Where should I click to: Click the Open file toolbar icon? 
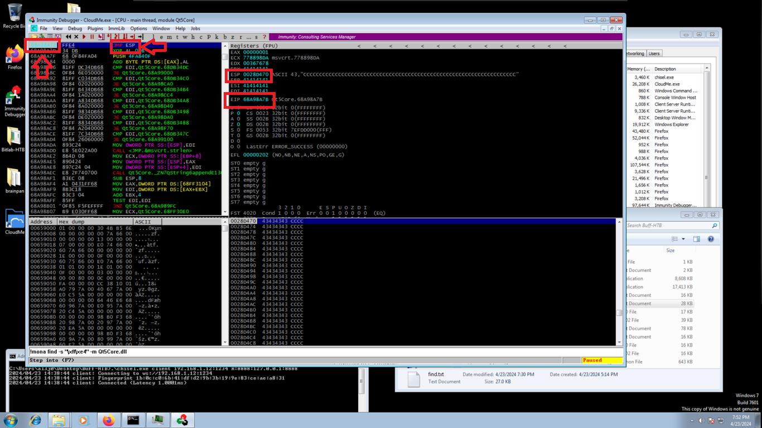click(34, 37)
